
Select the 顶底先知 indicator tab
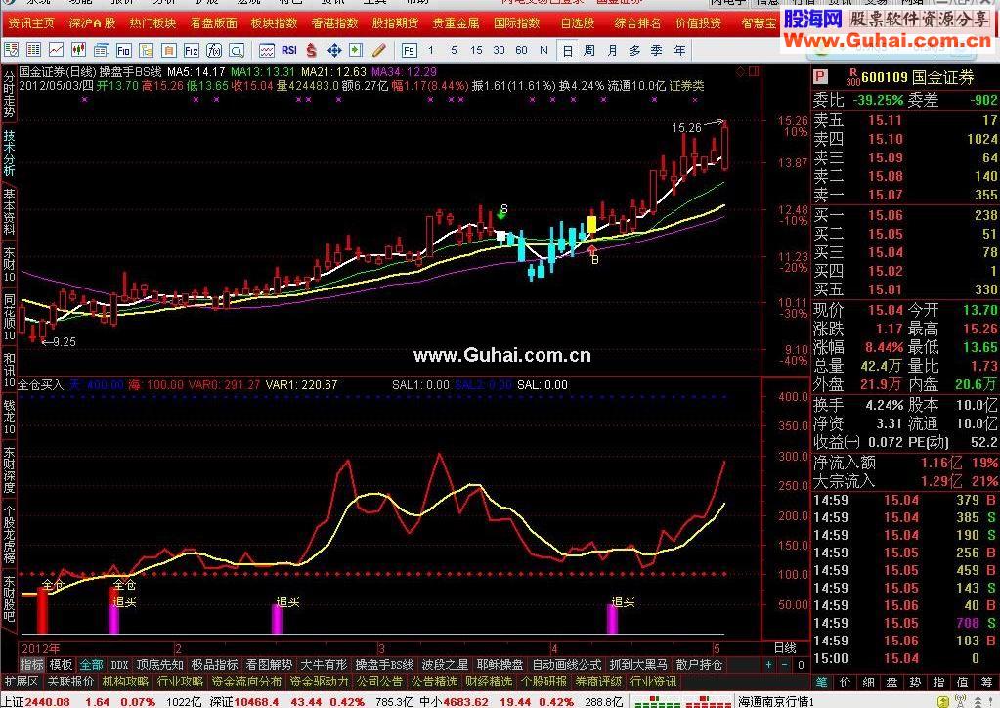160,665
